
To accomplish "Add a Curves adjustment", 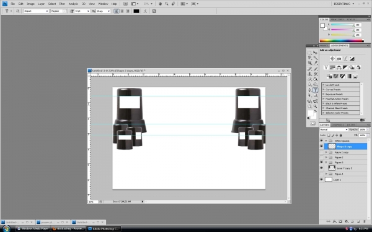I will [x=345, y=59].
